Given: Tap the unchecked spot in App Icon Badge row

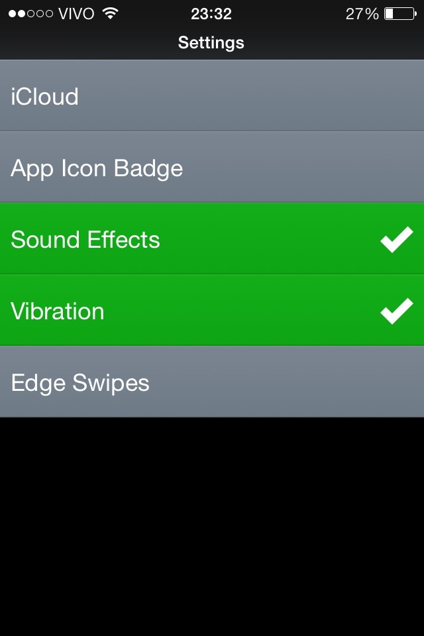Looking at the screenshot, I should tap(397, 168).
